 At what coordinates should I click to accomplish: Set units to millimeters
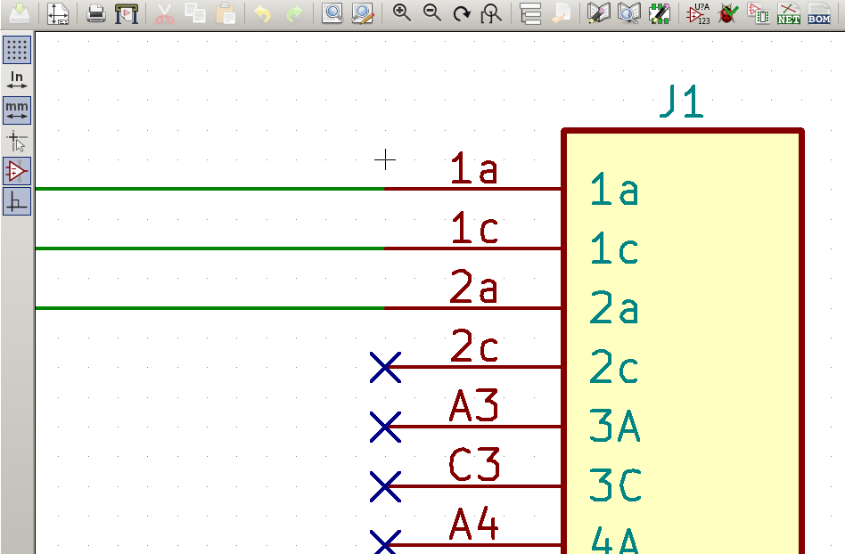[x=17, y=110]
